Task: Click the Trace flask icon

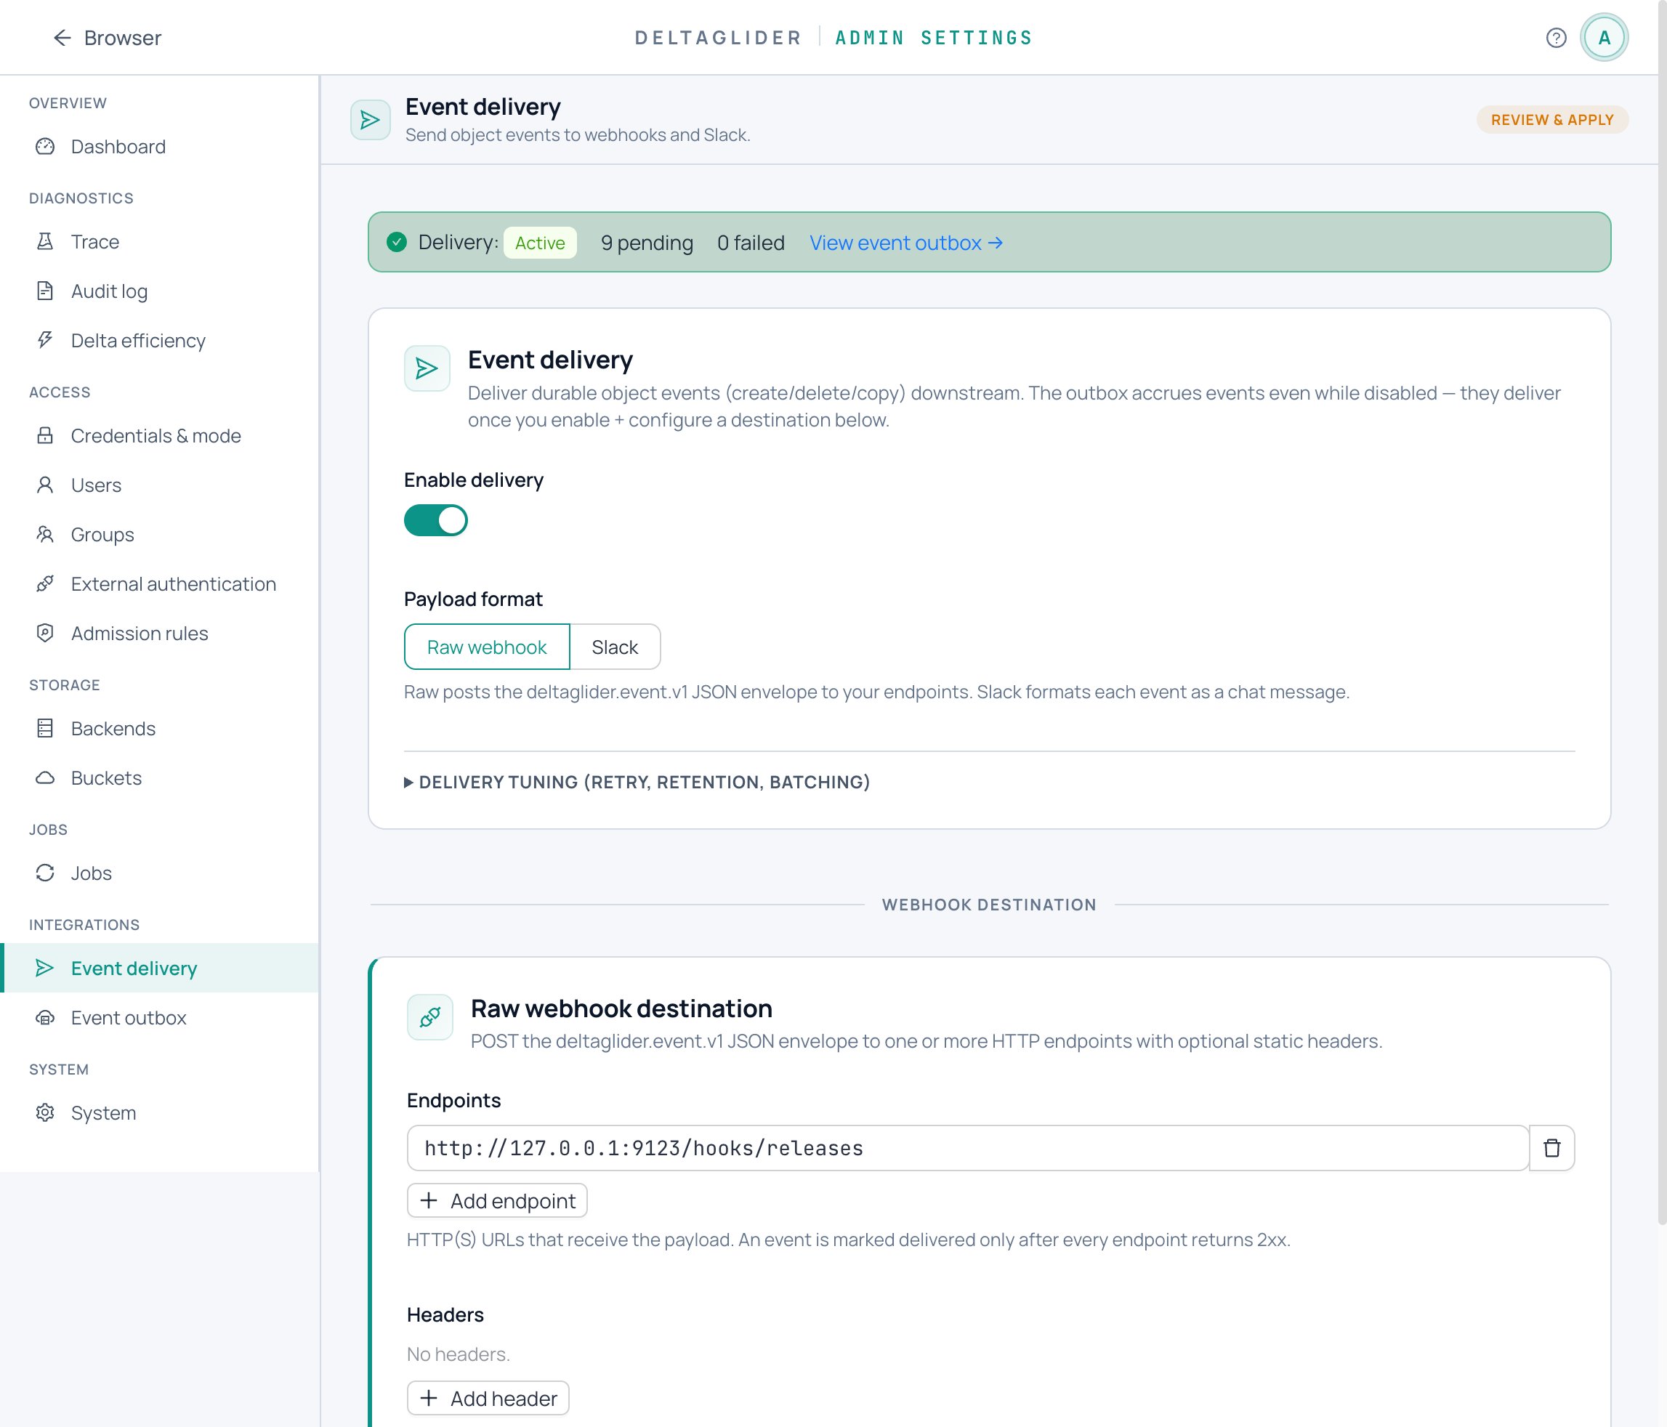Action: tap(45, 241)
